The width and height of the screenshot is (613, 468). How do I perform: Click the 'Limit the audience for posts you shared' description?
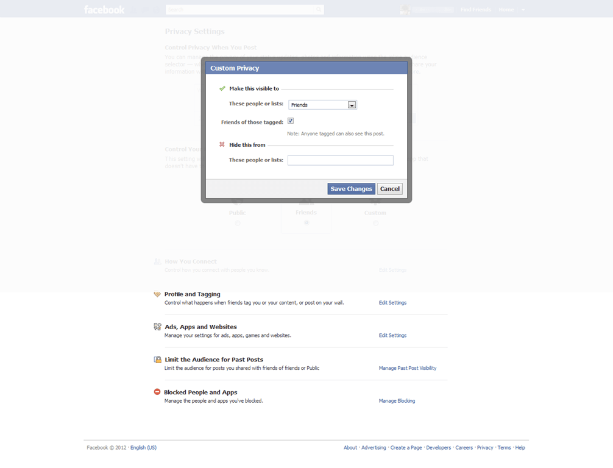pos(241,368)
